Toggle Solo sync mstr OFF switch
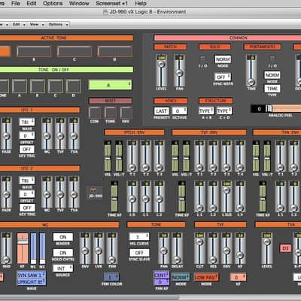The image size is (301, 301). coord(223,77)
